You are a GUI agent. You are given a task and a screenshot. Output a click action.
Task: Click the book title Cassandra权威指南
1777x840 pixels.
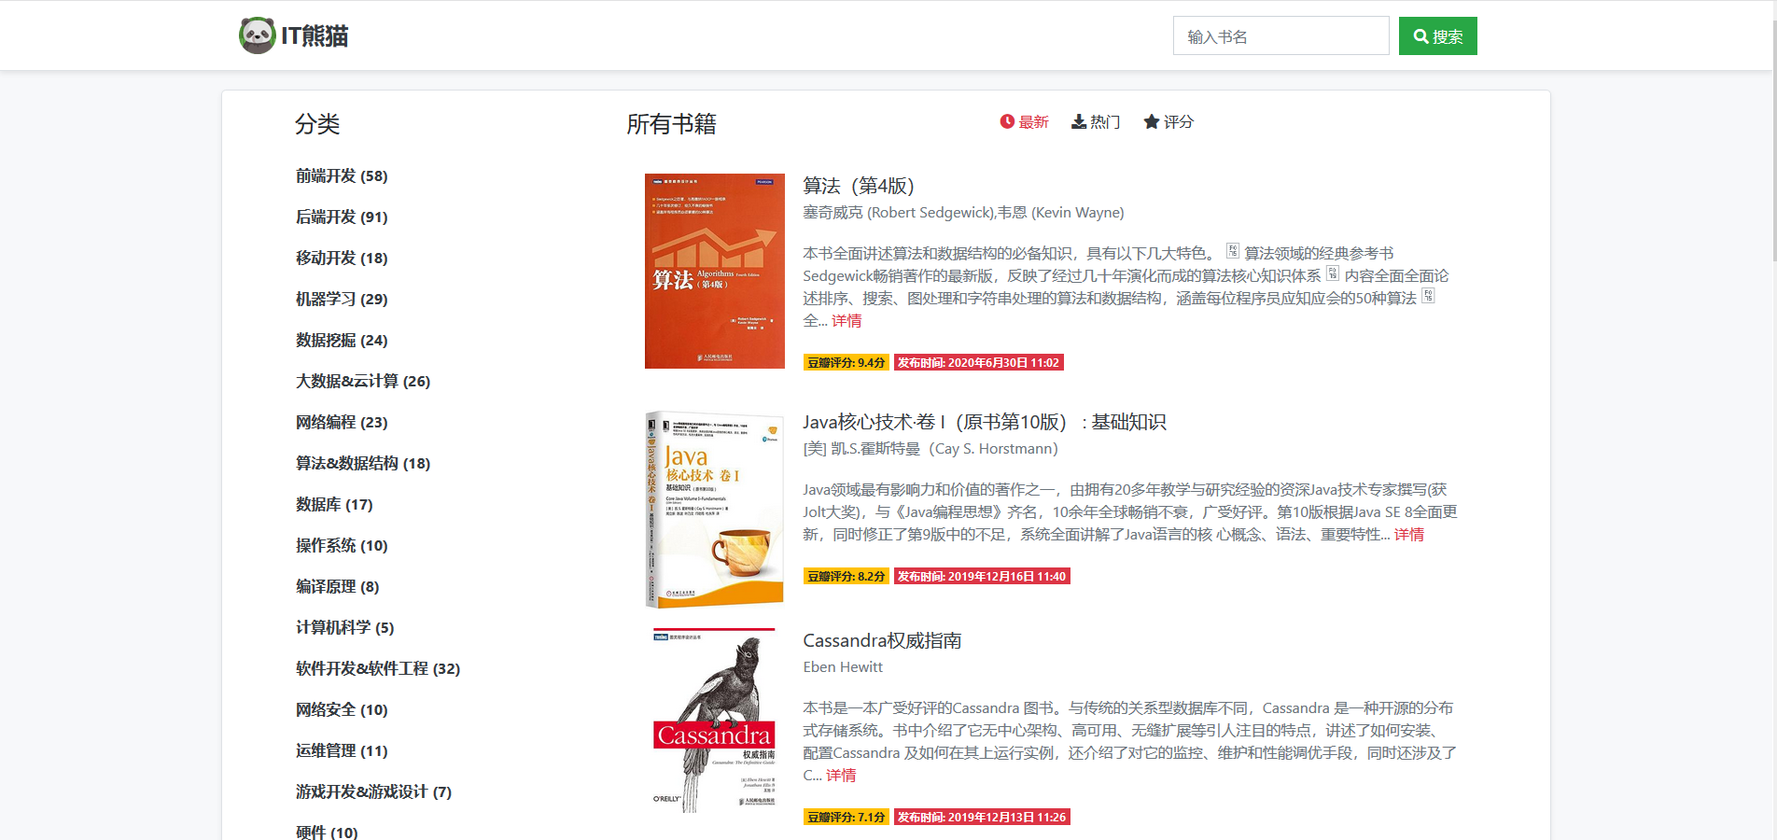coord(885,640)
